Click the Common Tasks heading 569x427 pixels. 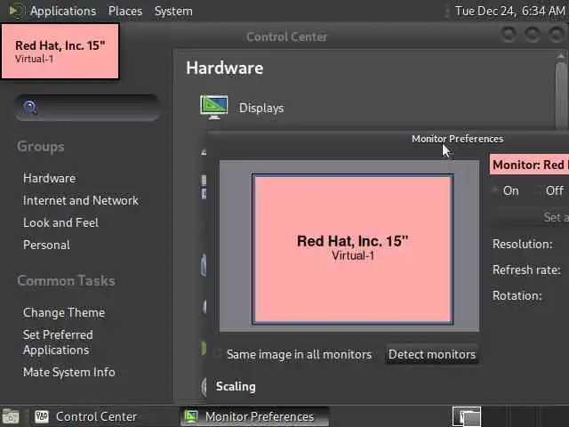(66, 281)
